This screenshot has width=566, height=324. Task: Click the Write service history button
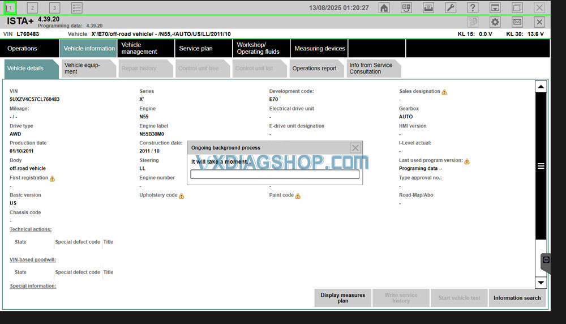click(401, 298)
